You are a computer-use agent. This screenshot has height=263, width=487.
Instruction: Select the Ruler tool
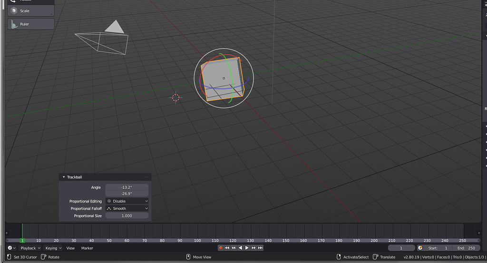coord(31,24)
